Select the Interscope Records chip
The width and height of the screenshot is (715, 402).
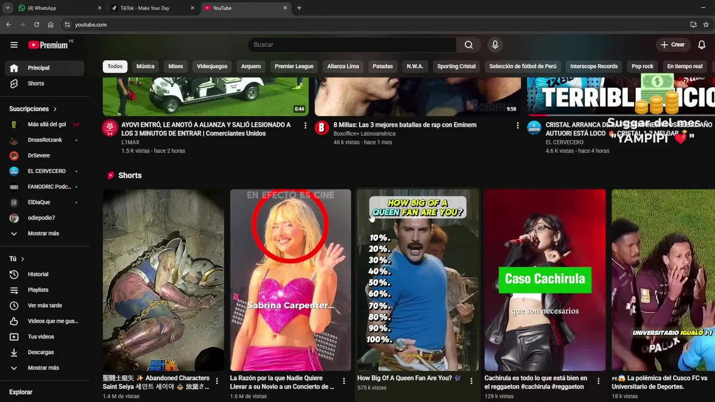point(594,66)
